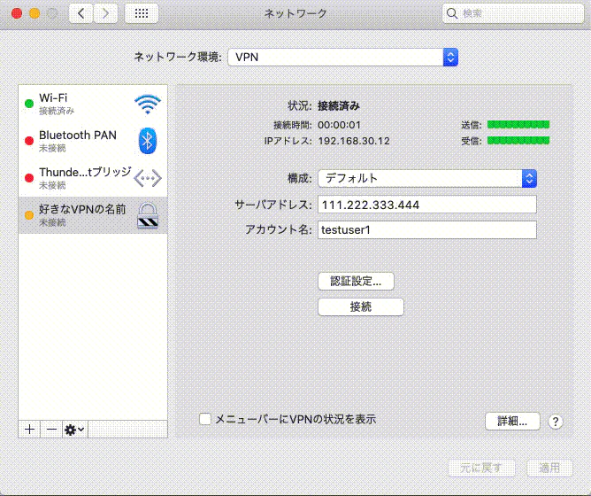The image size is (591, 496).
Task: Click the Thunderbolt bridge arrows icon
Action: click(x=148, y=178)
